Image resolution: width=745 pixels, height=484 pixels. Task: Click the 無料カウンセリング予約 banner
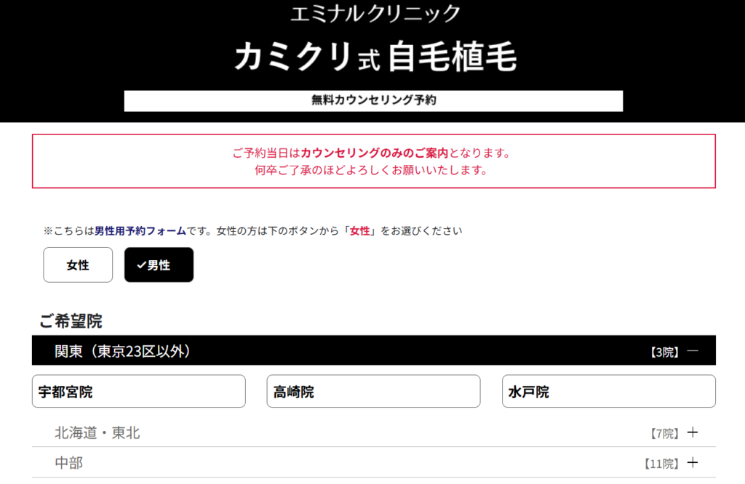[x=373, y=100]
